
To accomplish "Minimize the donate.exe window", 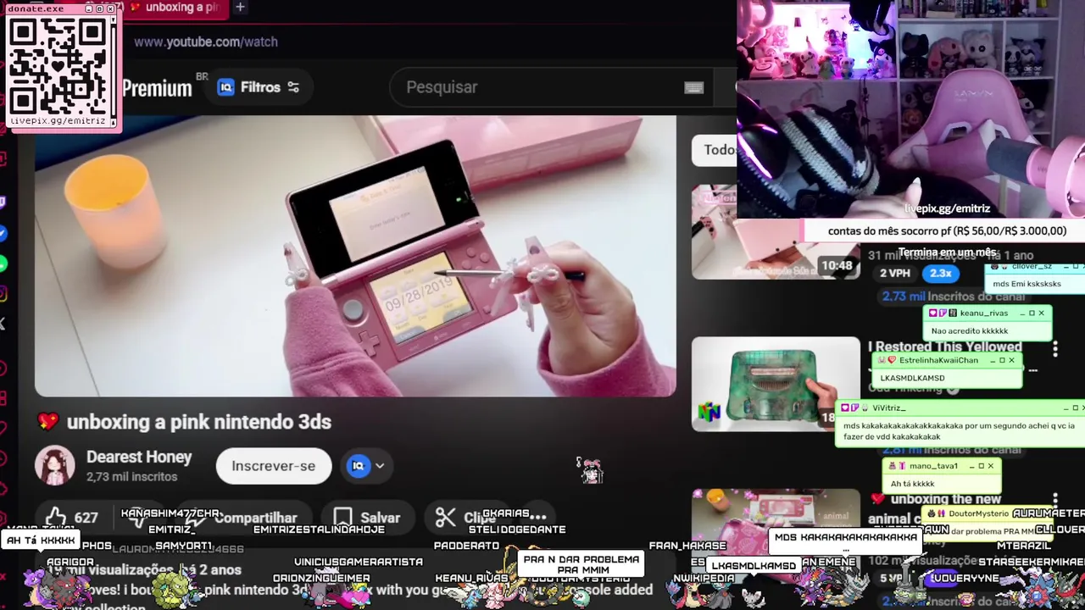I will pyautogui.click(x=87, y=8).
